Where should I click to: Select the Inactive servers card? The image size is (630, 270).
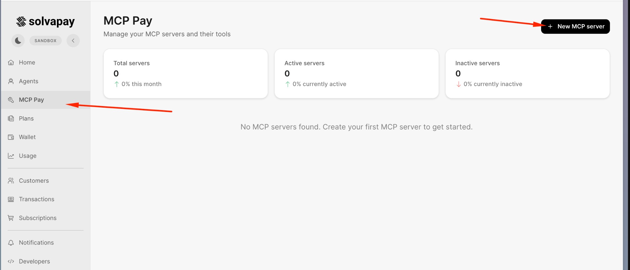[528, 73]
